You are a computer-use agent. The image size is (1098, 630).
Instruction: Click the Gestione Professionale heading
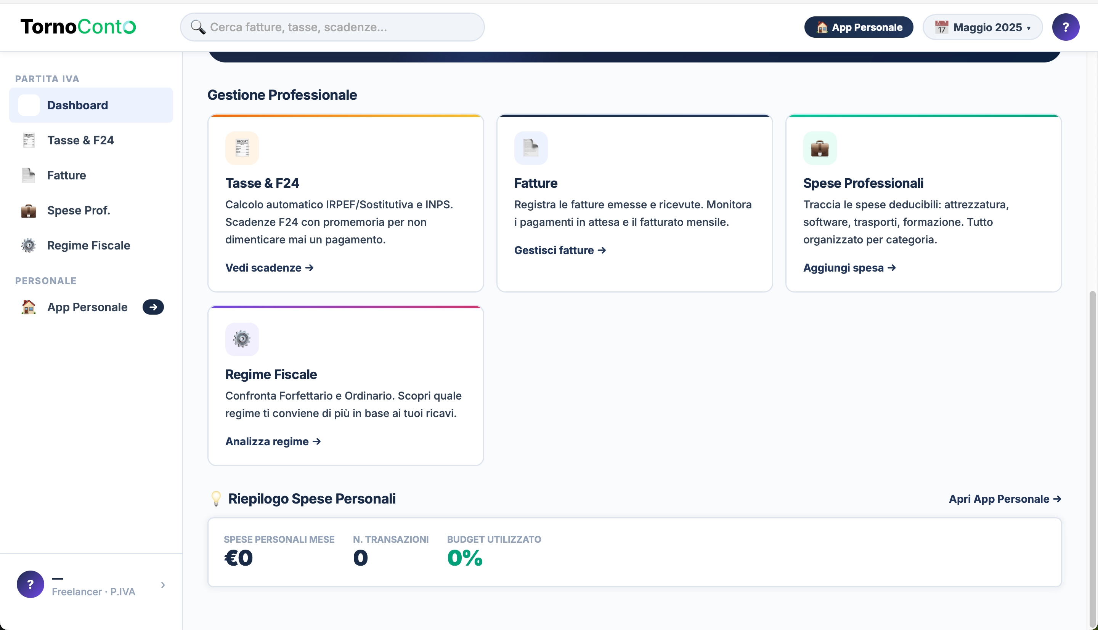pyautogui.click(x=282, y=95)
